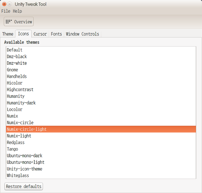The width and height of the screenshot is (202, 193).
Task: Choose the Numix icon theme
Action: [101, 116]
